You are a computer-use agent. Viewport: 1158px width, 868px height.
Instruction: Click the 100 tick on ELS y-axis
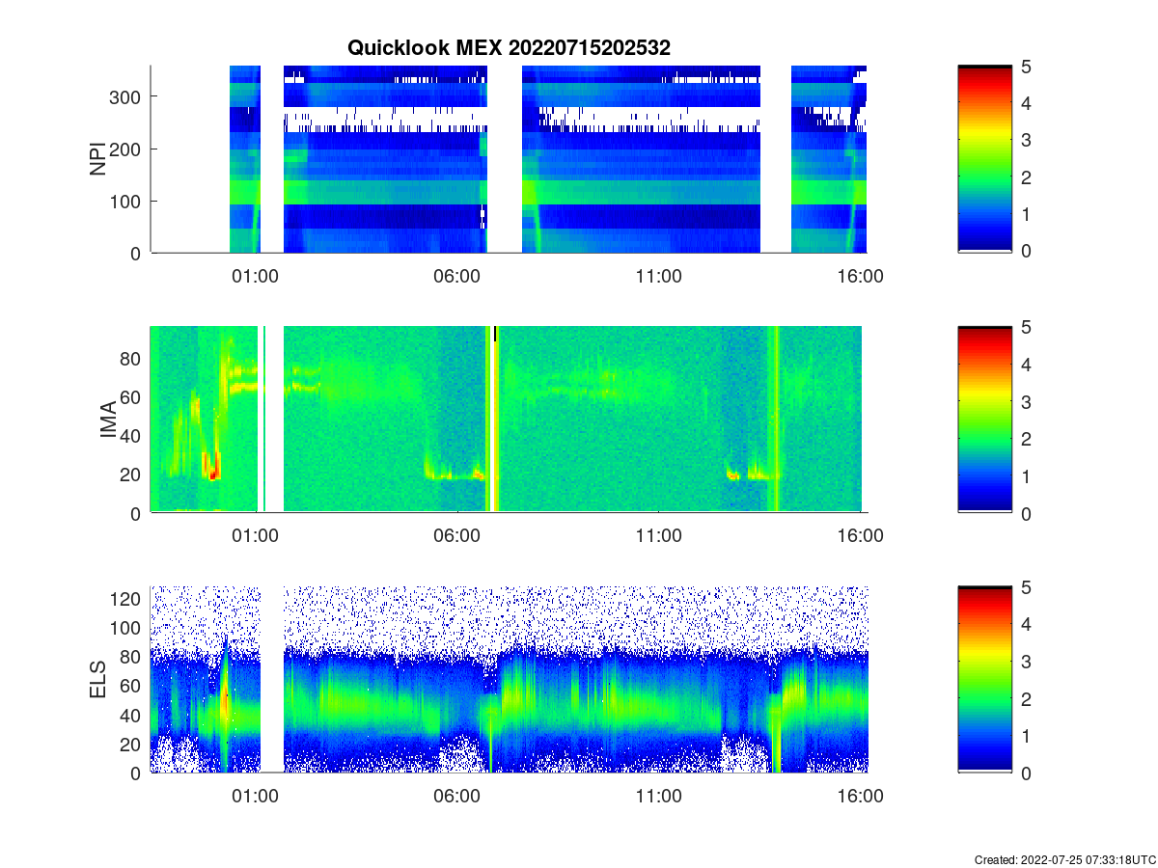tap(127, 628)
